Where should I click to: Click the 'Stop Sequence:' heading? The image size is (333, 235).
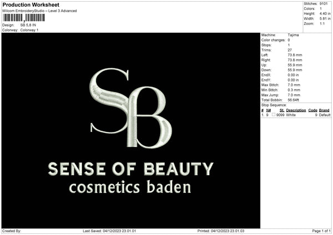point(274,105)
